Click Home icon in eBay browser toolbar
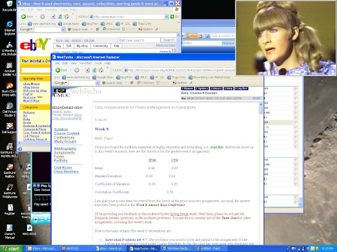This screenshot has height=252, width=337. [66, 16]
